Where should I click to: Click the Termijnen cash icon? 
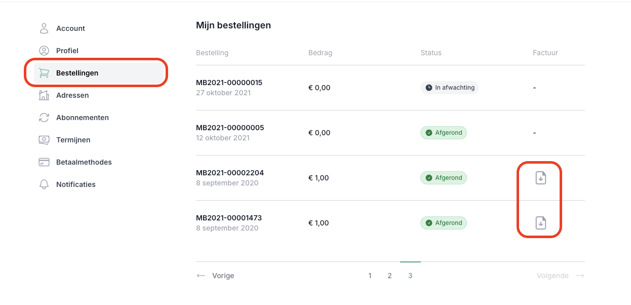tap(44, 140)
